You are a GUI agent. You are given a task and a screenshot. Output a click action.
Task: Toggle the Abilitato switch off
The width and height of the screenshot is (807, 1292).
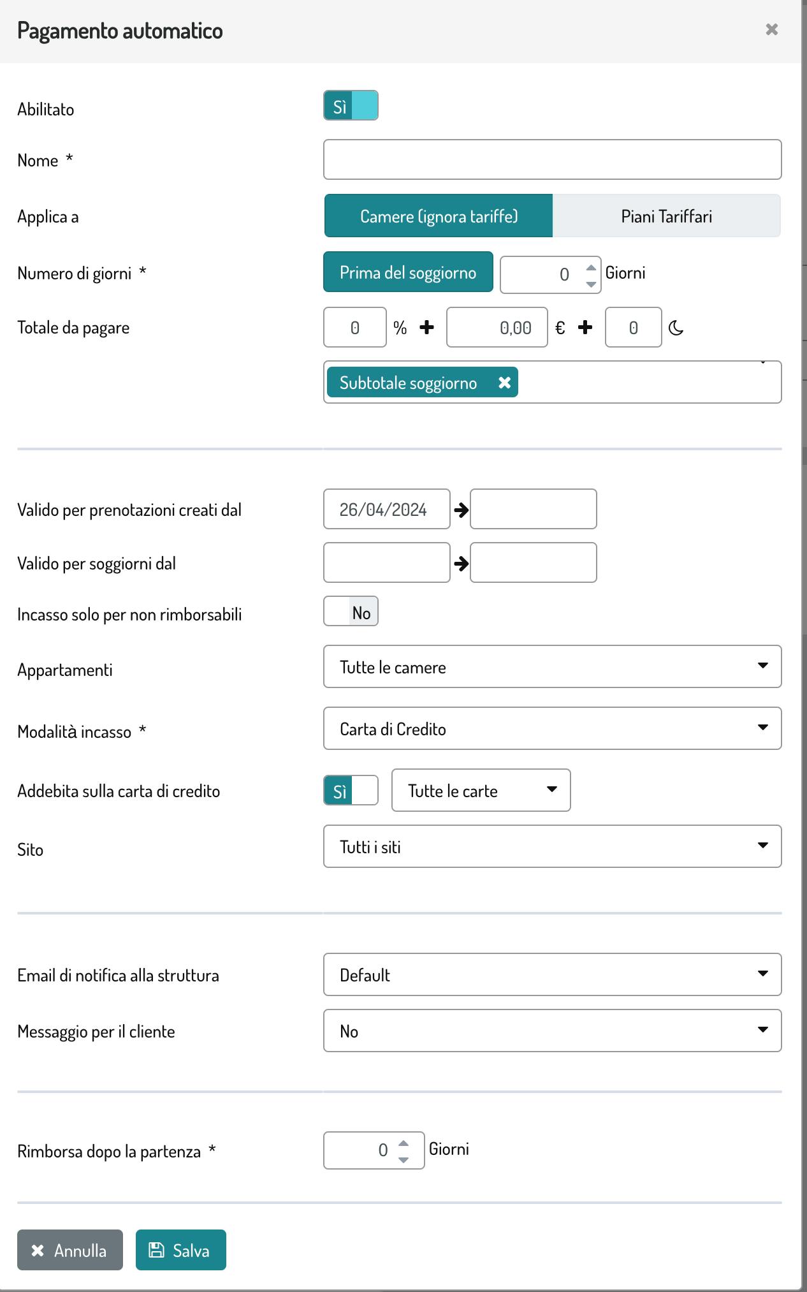(x=351, y=106)
